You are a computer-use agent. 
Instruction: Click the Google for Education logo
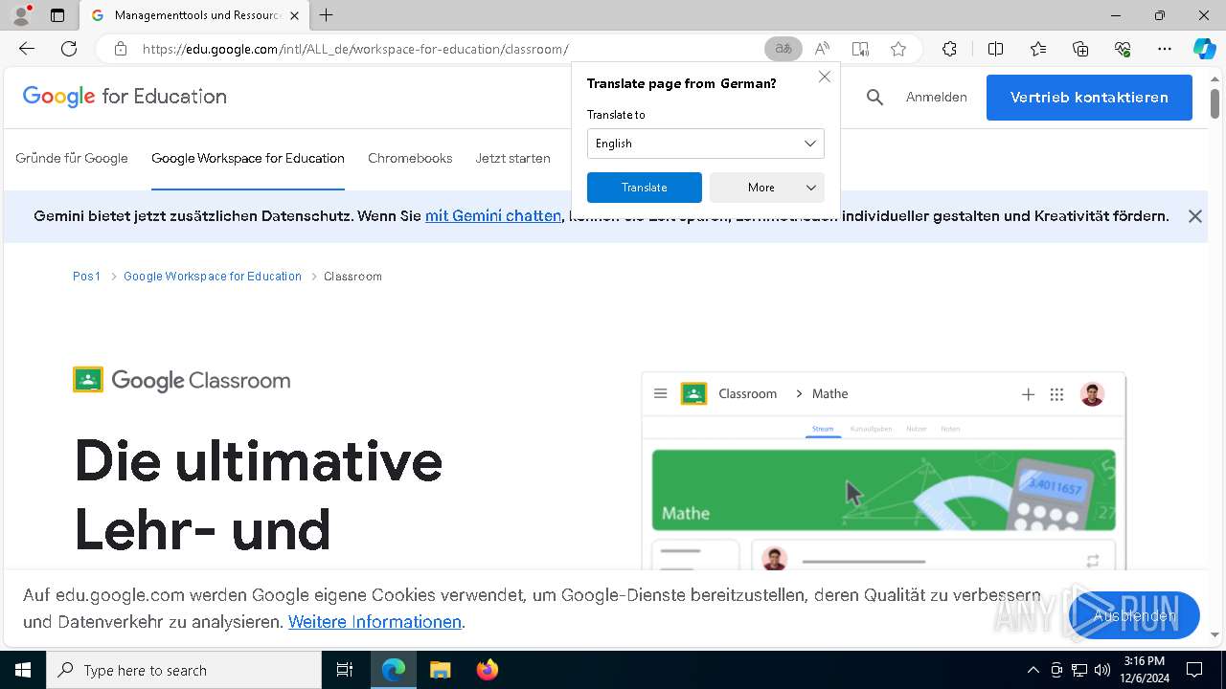[x=125, y=97]
